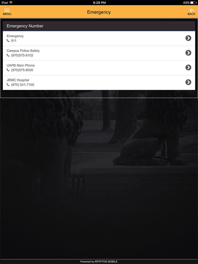Call the number 911

[14, 40]
